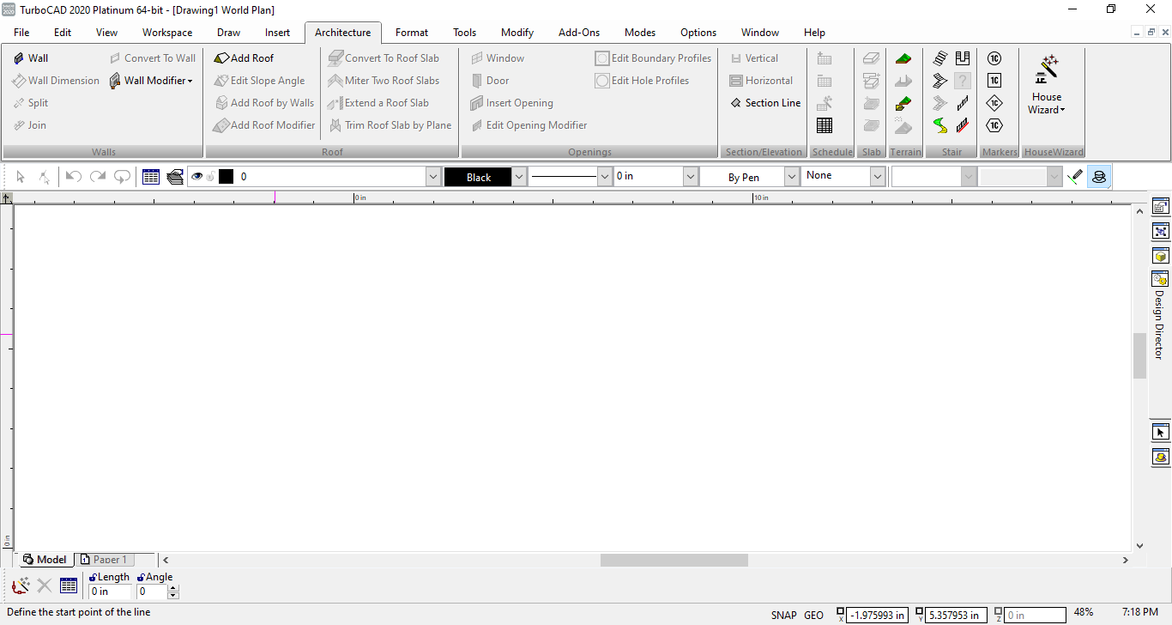1172x625 pixels.
Task: Toggle the Angle lock
Action: coord(141,578)
